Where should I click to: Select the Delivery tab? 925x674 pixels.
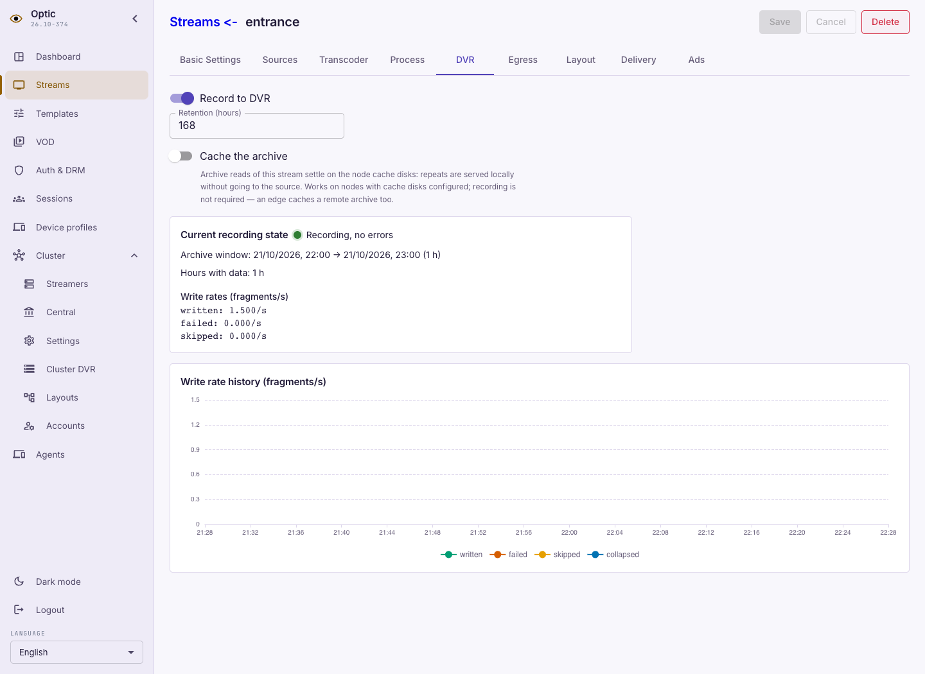(x=639, y=60)
